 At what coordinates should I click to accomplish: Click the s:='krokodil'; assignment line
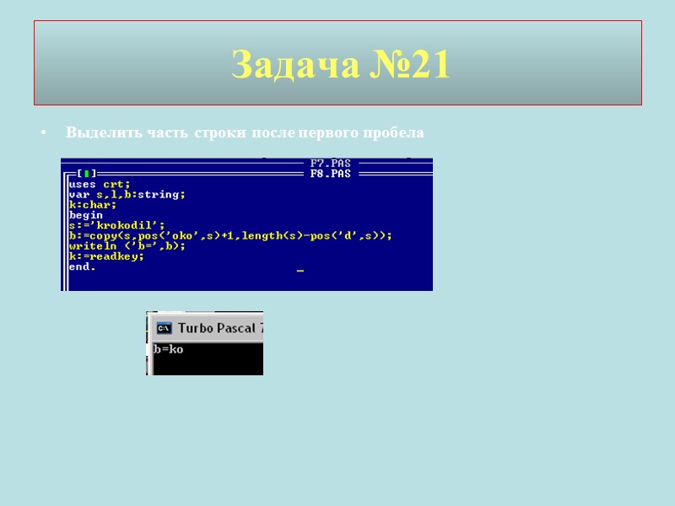click(116, 225)
